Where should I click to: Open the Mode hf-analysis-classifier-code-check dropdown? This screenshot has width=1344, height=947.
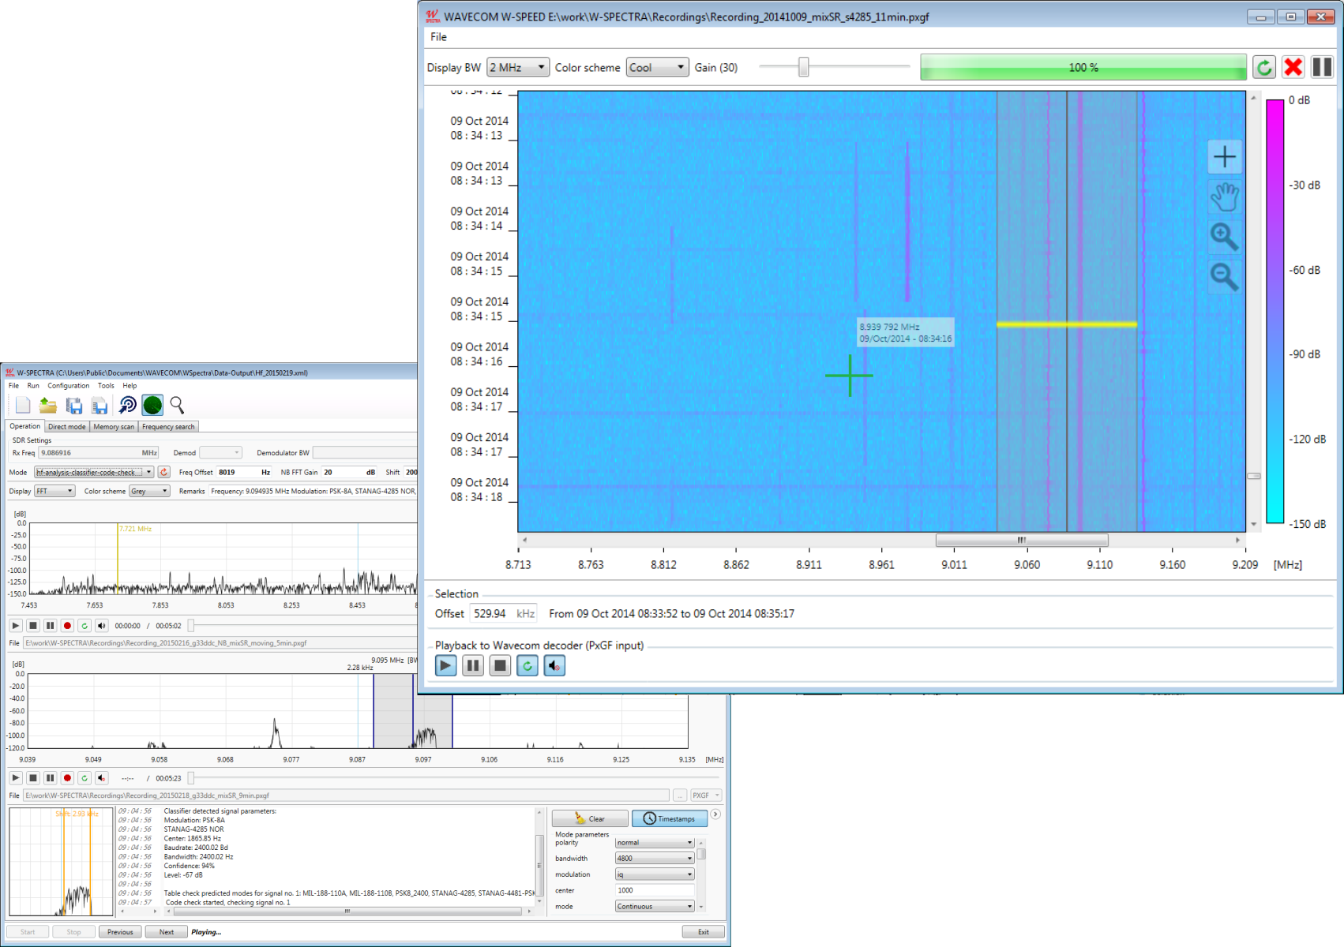point(94,472)
